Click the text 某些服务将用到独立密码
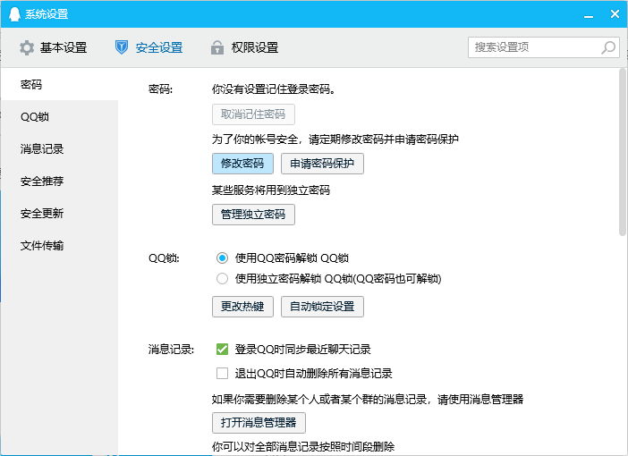The height and width of the screenshot is (456, 628). pos(271,190)
